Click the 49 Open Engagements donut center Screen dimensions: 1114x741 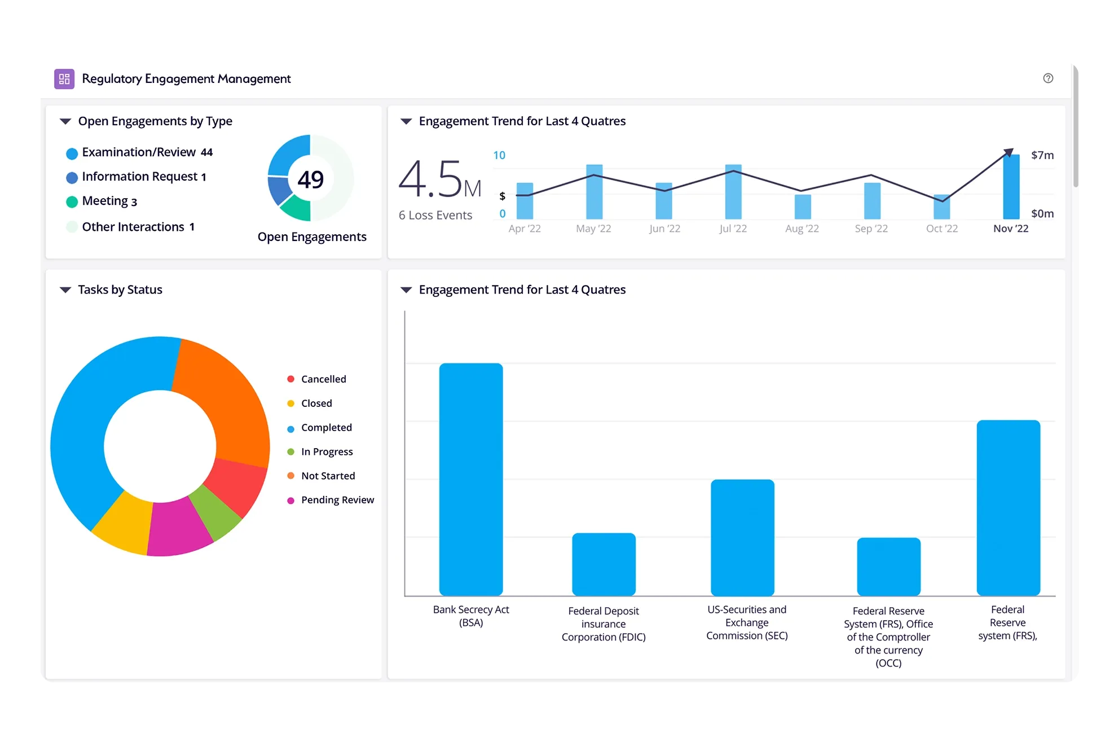pyautogui.click(x=310, y=179)
